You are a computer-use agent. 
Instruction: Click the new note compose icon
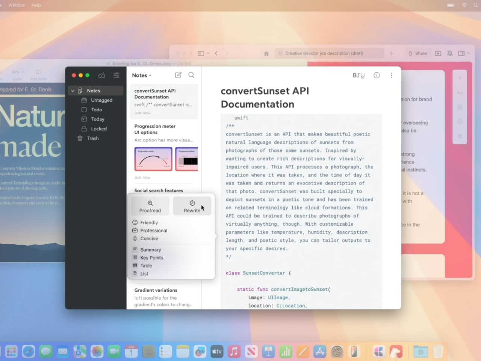178,75
